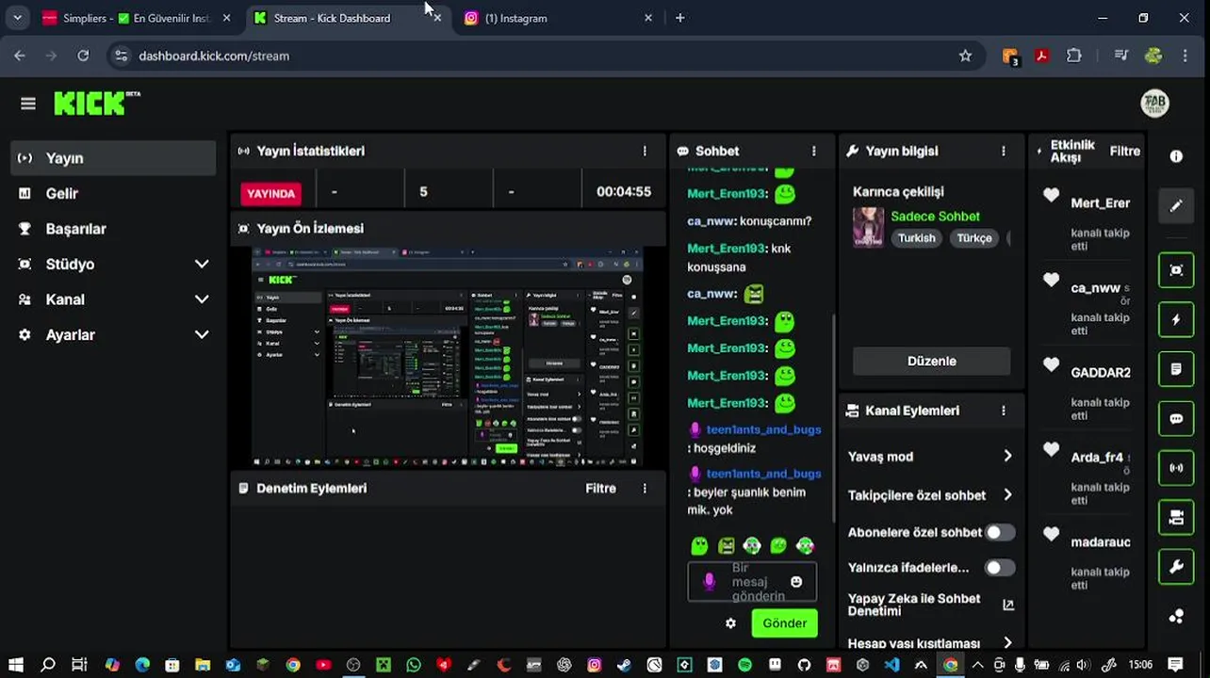Viewport: 1210px width, 678px height.
Task: Click the Türkçe tag chip
Action: coord(973,238)
